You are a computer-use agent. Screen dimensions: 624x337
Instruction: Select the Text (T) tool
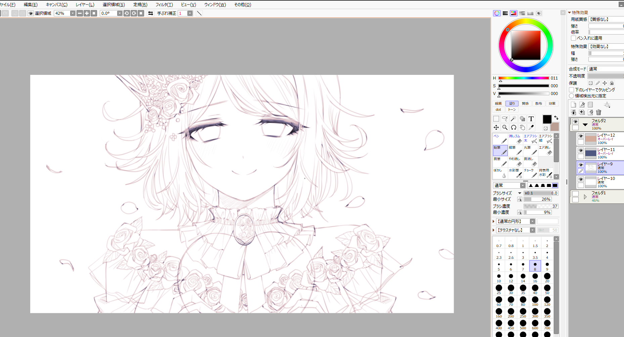pos(531,118)
